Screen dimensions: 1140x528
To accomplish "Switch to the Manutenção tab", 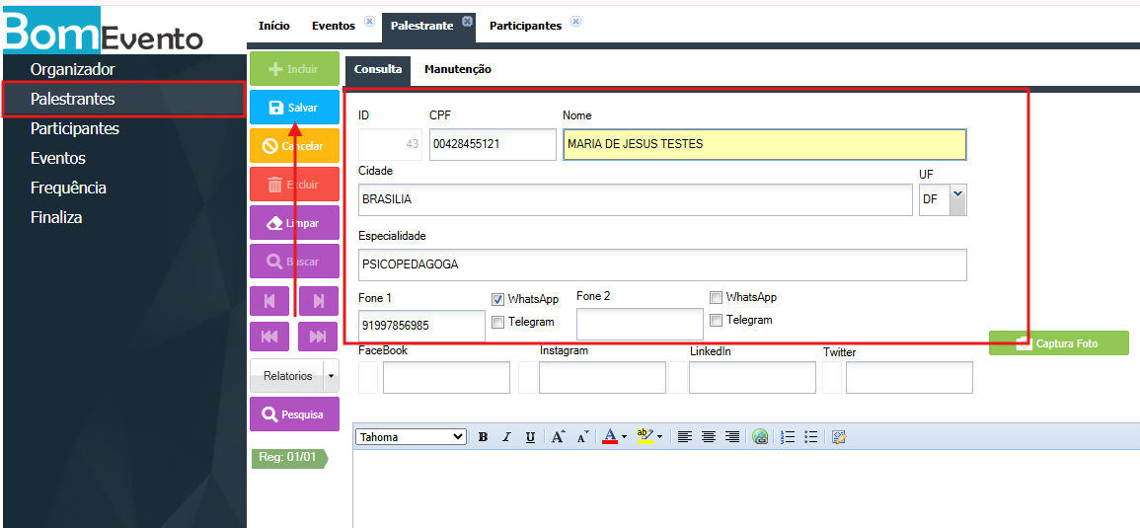I will 457,69.
